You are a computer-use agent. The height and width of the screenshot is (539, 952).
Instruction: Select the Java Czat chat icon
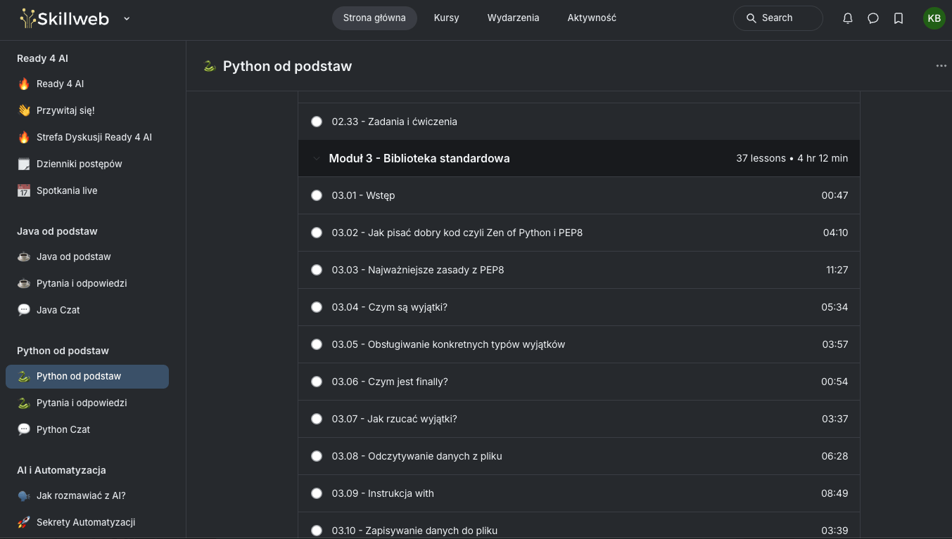point(23,310)
